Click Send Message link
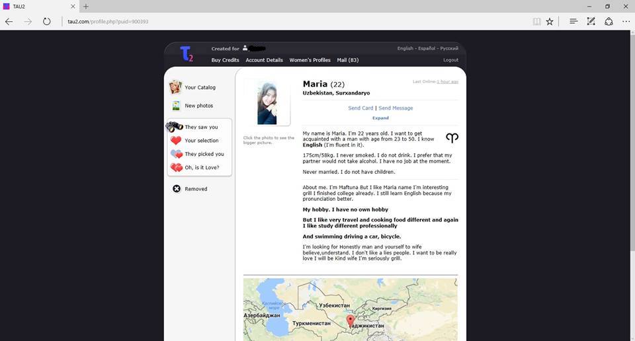Image resolution: width=635 pixels, height=341 pixels. [x=396, y=108]
